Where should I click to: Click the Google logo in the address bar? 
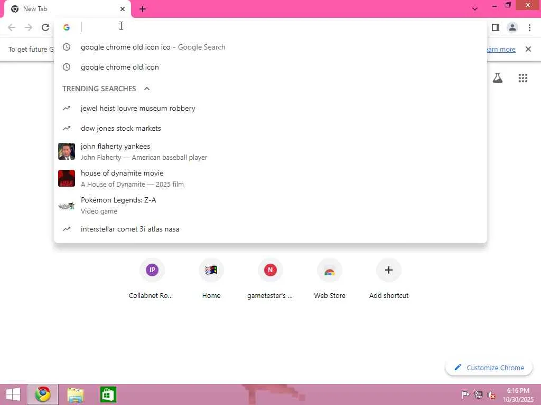67,27
